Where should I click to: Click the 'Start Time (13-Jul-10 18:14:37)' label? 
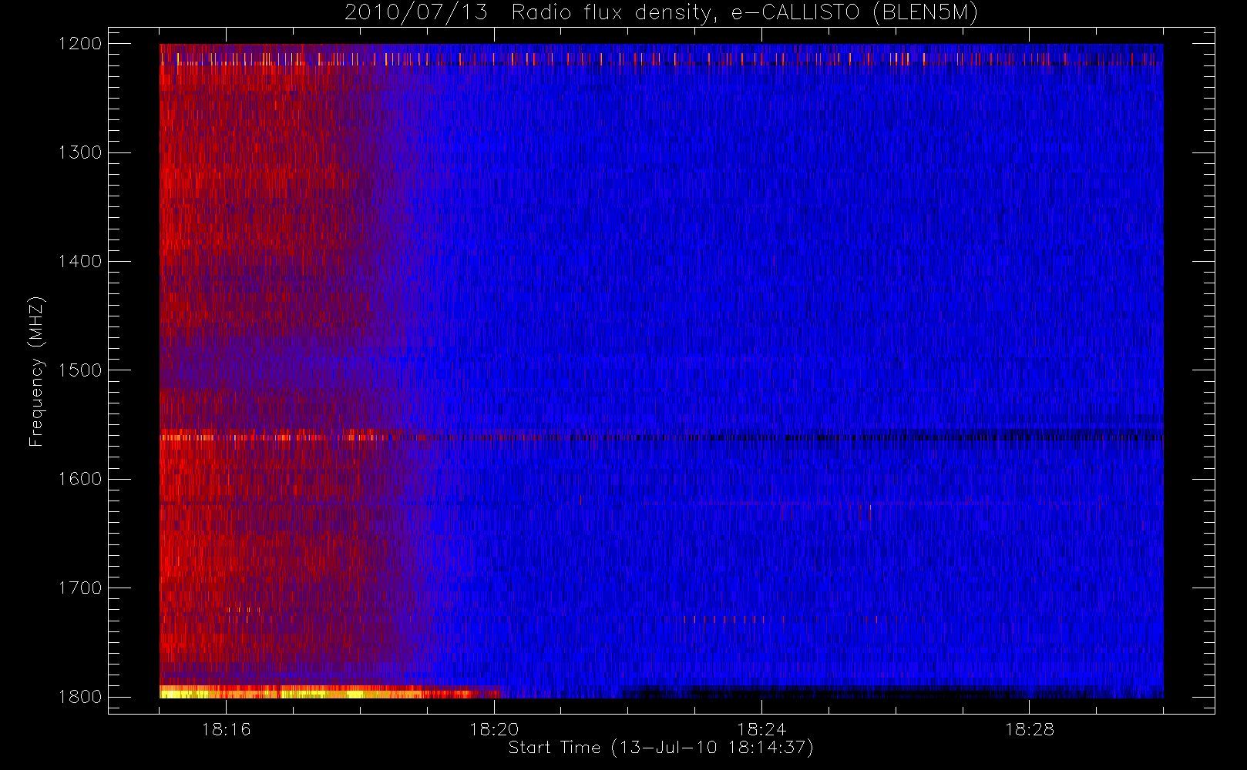[661, 748]
